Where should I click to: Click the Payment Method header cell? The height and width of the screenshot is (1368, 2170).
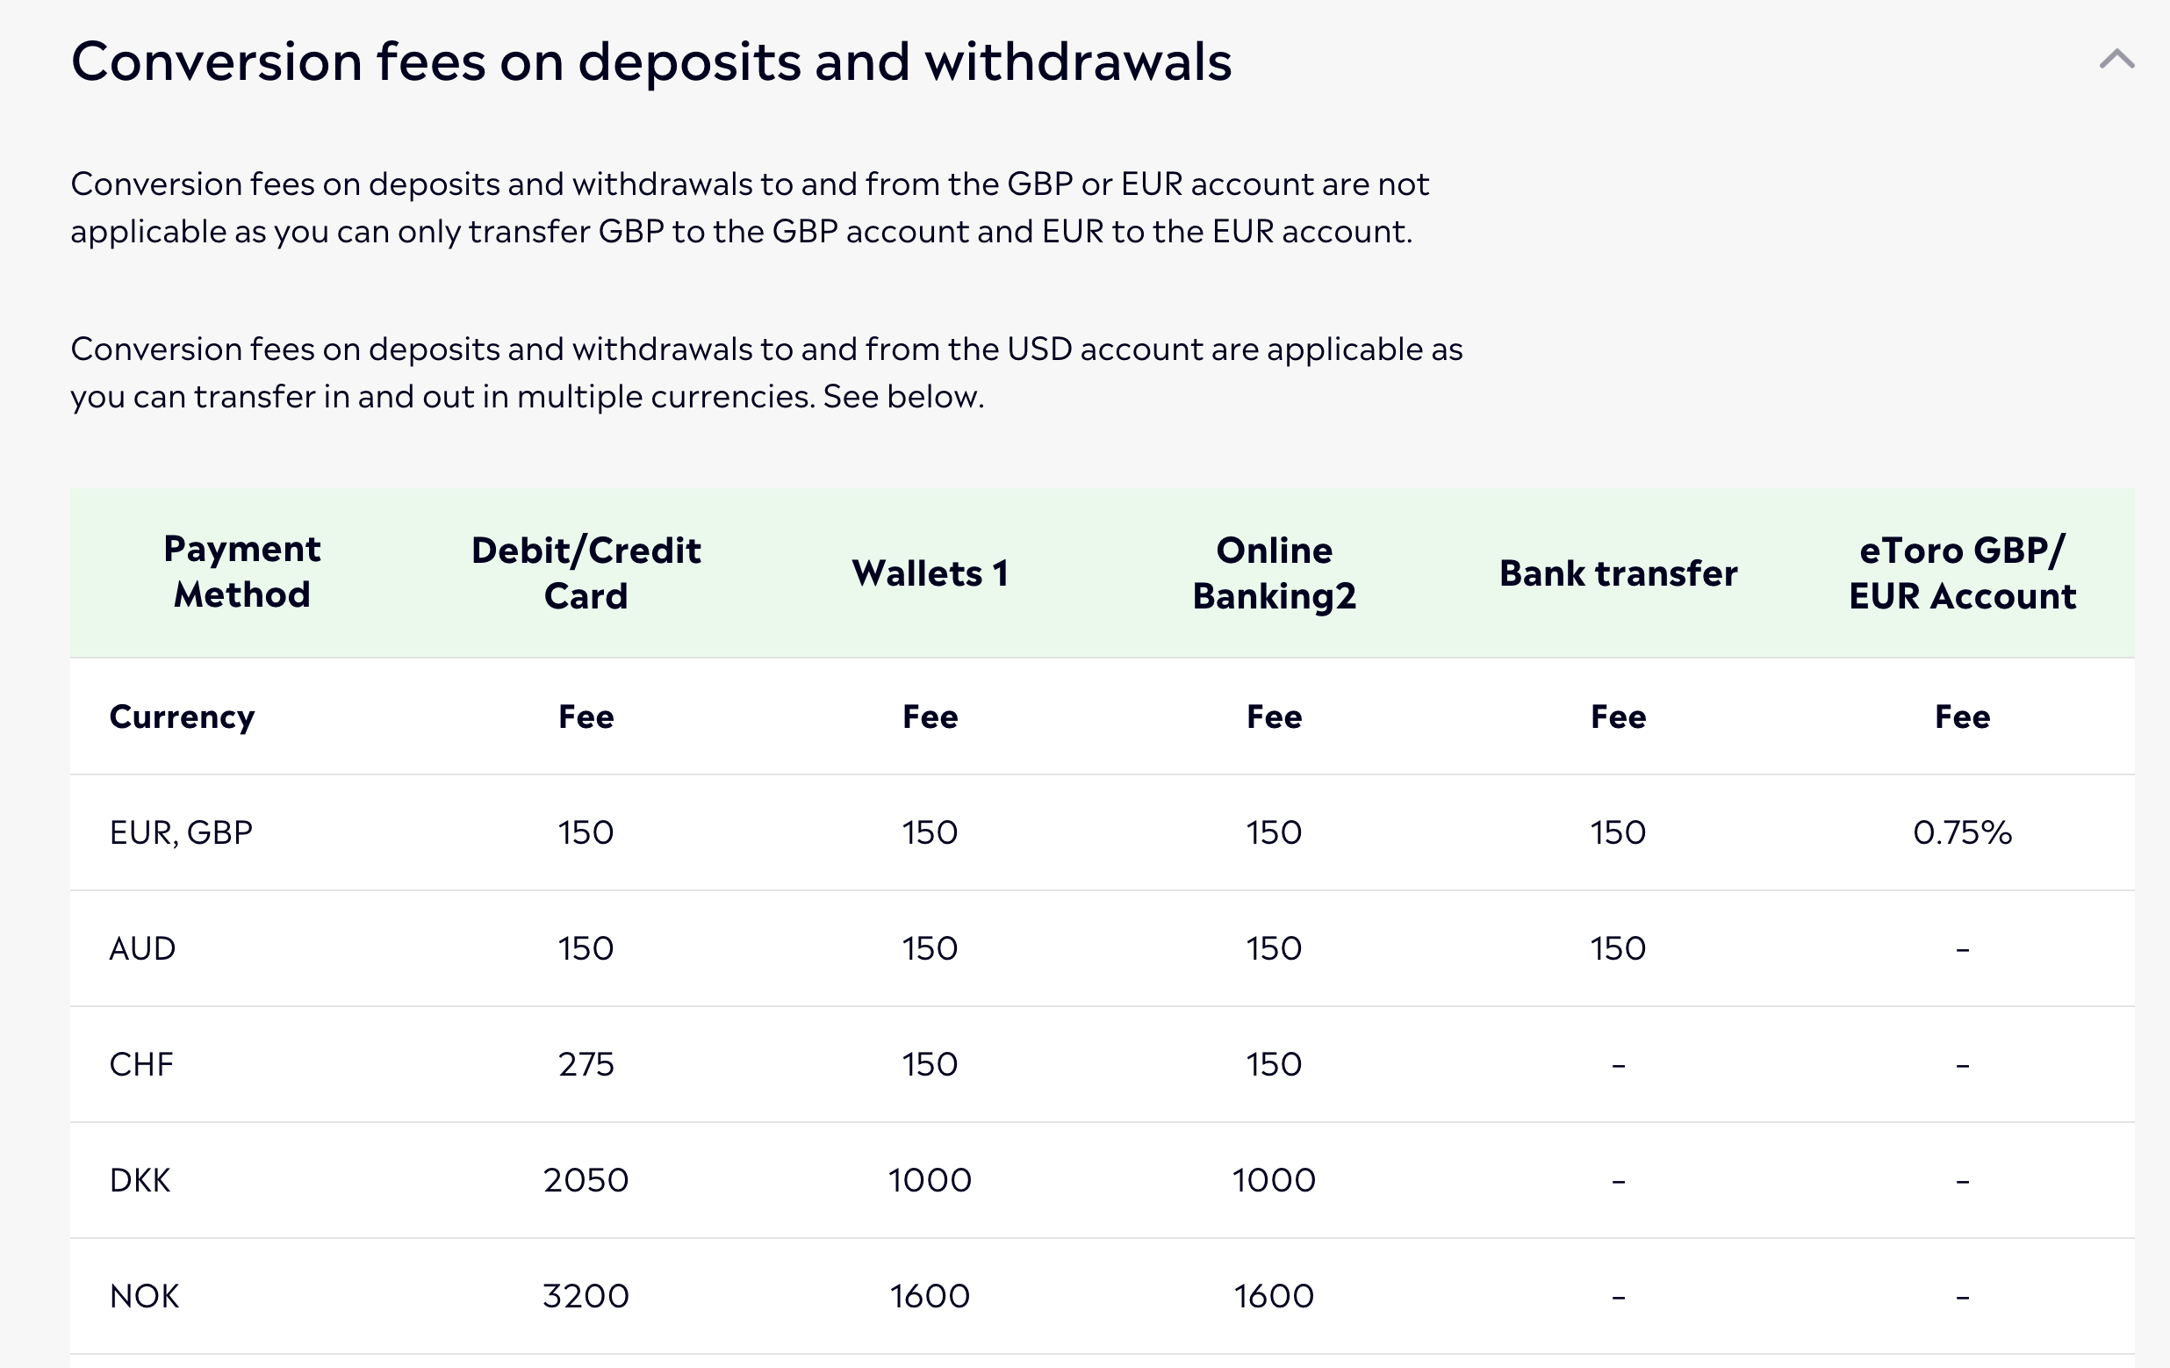[x=241, y=572]
